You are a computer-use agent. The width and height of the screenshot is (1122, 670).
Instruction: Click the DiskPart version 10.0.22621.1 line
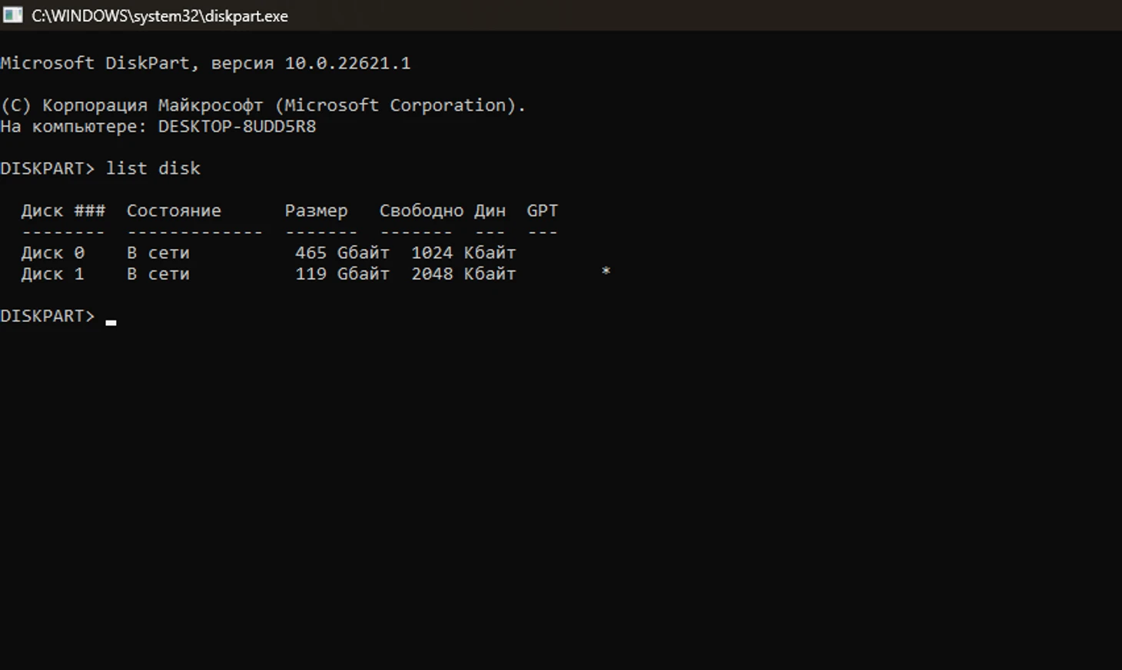click(205, 63)
